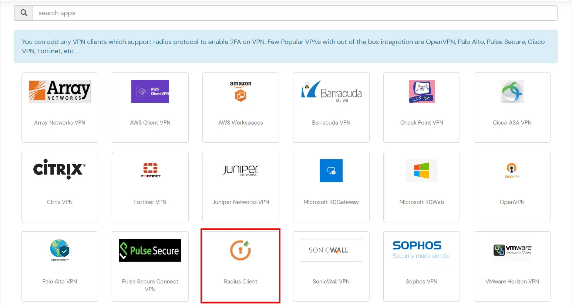This screenshot has height=306, width=572.
Task: Click the VMware Horizon VPN label
Action: pyautogui.click(x=512, y=282)
